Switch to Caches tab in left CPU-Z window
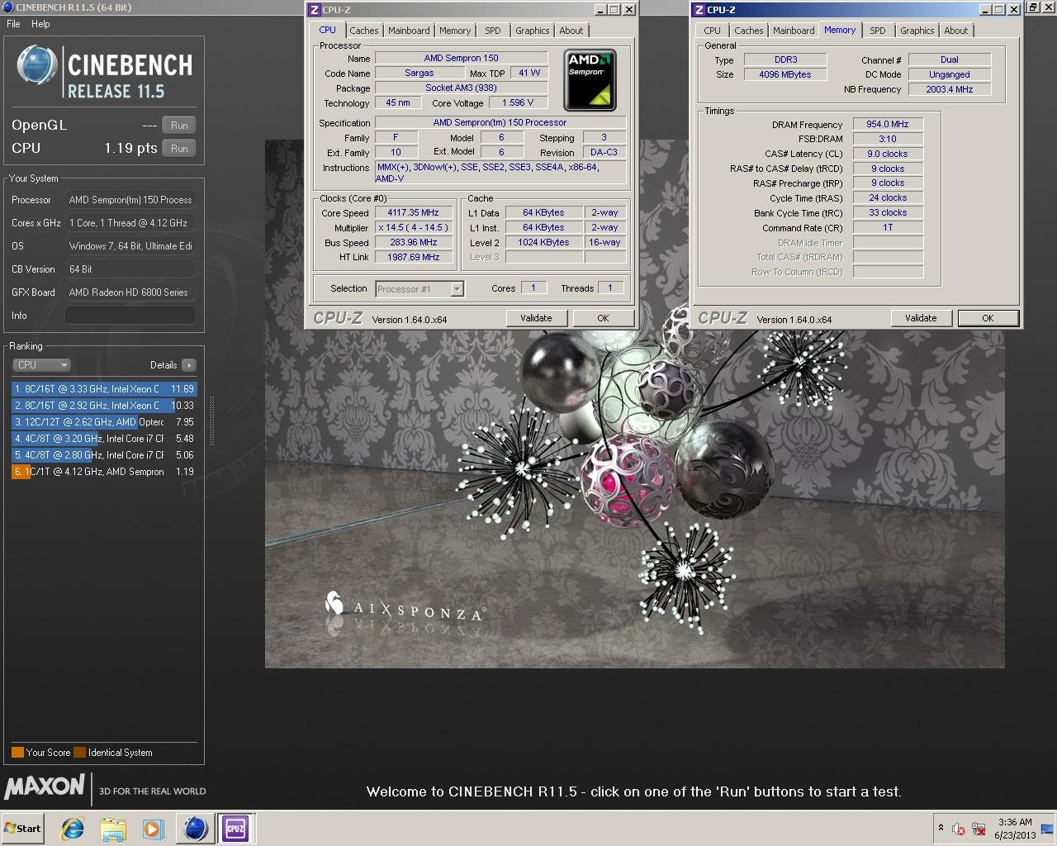The image size is (1057, 846). [363, 31]
